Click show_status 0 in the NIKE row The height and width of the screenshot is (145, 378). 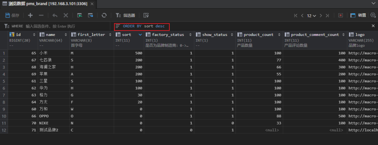[x=215, y=123]
